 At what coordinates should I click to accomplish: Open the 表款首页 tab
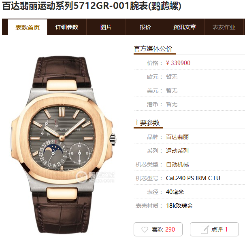point(28,27)
